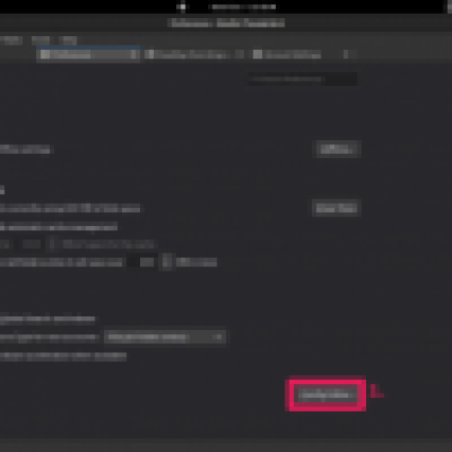
Task: Click the second button on the right side
Action: point(336,208)
